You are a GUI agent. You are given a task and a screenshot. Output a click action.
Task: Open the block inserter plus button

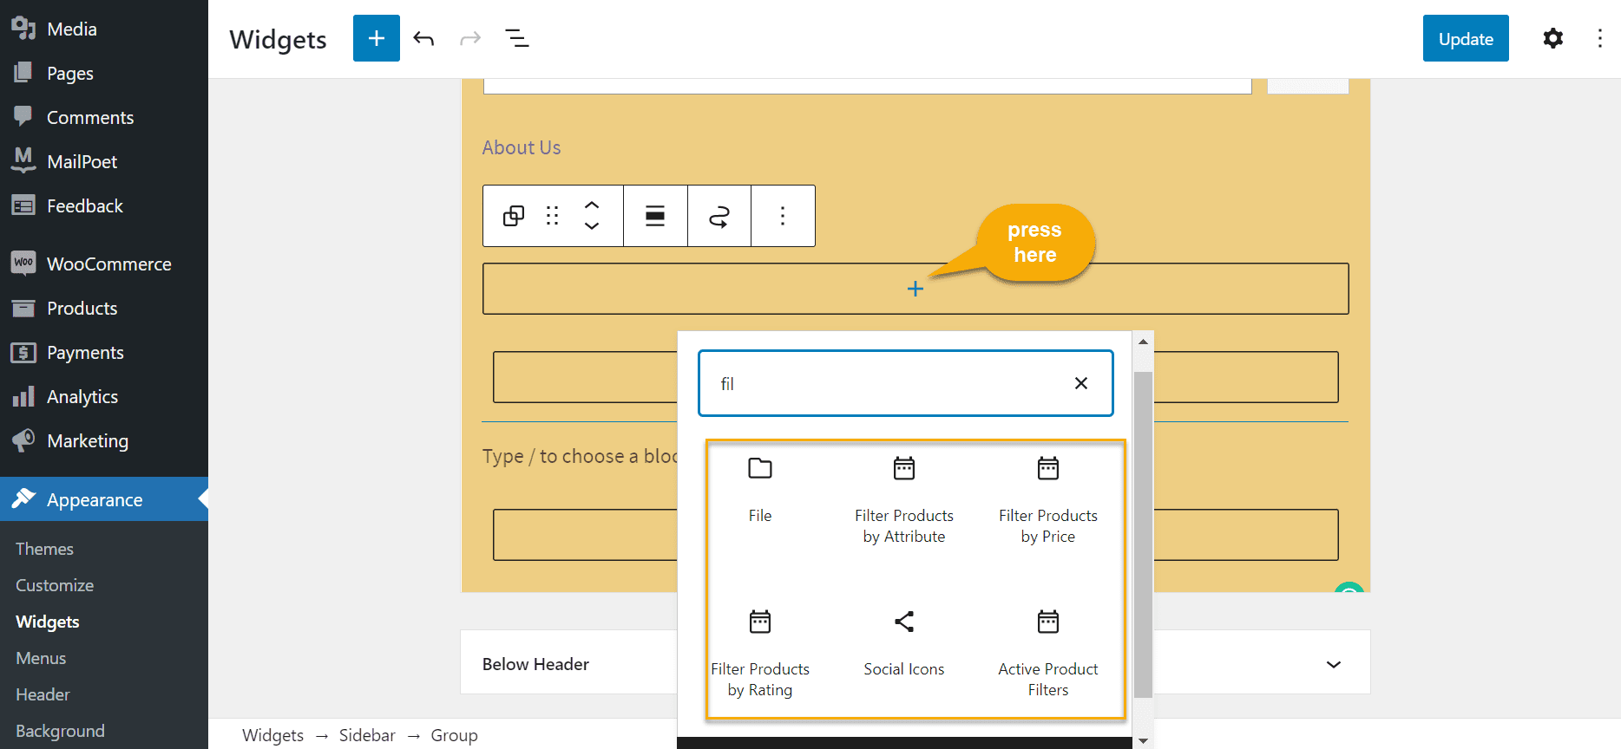click(377, 38)
